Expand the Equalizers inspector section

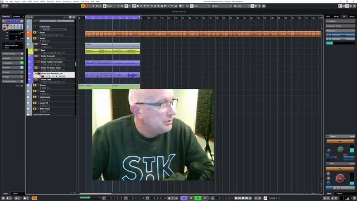pos(13,63)
